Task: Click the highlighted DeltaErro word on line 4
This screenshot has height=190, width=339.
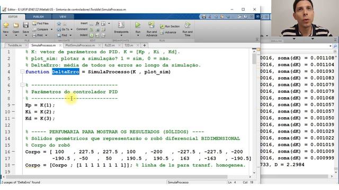Action: tap(66, 72)
